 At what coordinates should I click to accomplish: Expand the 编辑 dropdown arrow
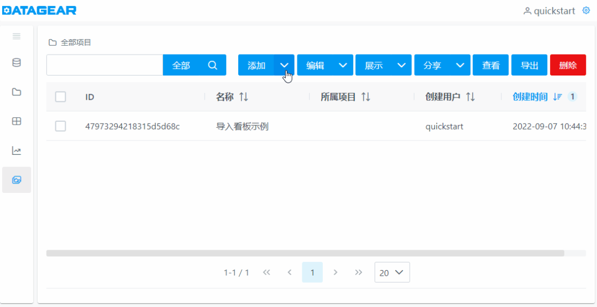click(343, 65)
